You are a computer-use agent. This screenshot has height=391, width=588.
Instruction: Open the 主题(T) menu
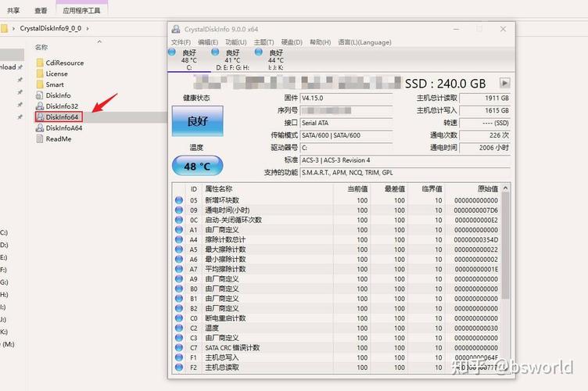(264, 42)
